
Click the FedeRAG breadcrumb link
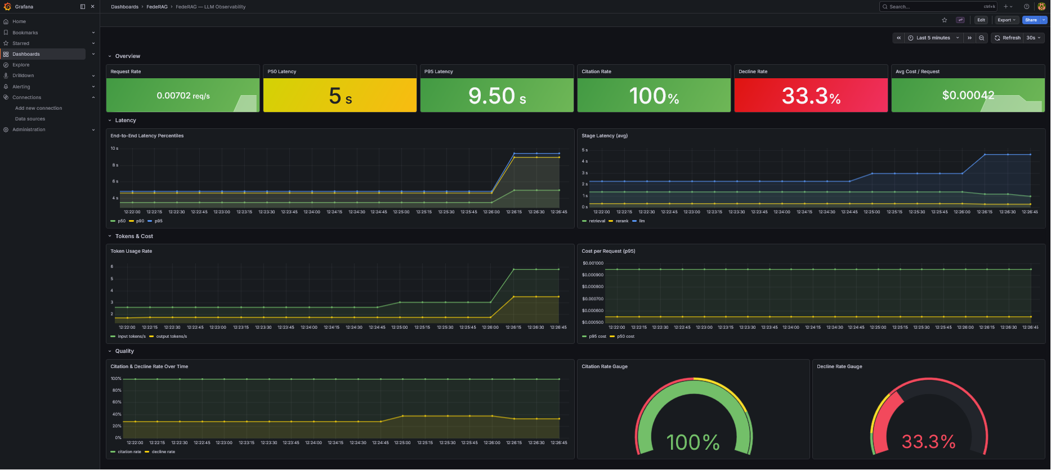coord(157,7)
